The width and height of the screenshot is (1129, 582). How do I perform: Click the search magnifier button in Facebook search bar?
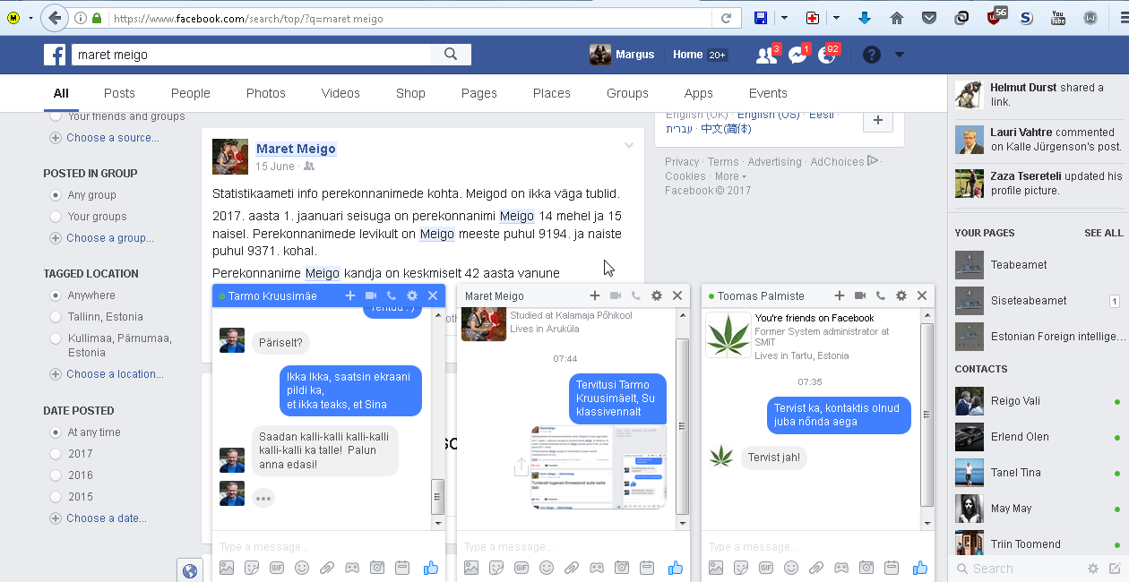[x=451, y=55]
